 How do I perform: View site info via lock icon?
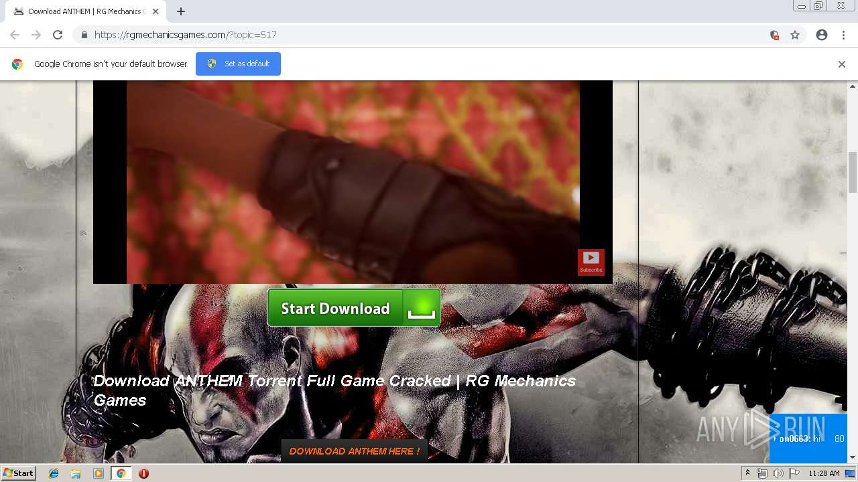(x=84, y=35)
